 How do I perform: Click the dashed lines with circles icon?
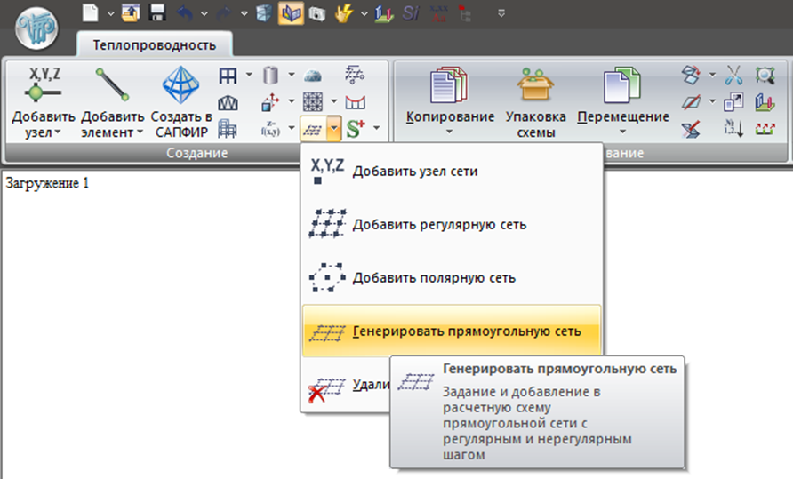click(x=355, y=75)
